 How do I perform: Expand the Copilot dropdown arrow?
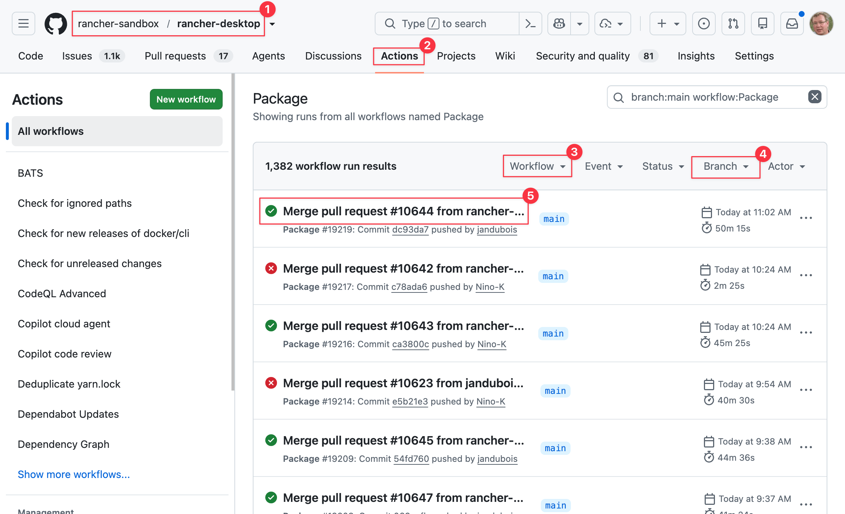[580, 24]
